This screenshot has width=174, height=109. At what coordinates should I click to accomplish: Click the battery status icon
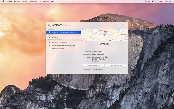(x=154, y=1)
